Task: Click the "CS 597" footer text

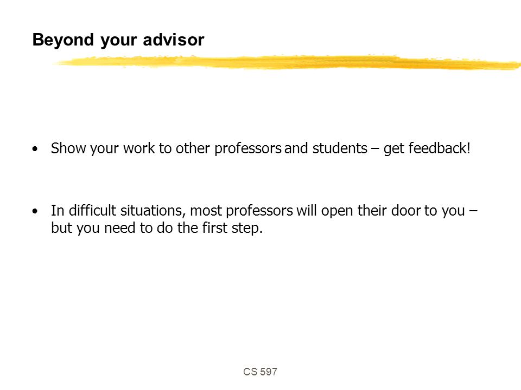Action: tap(260, 372)
